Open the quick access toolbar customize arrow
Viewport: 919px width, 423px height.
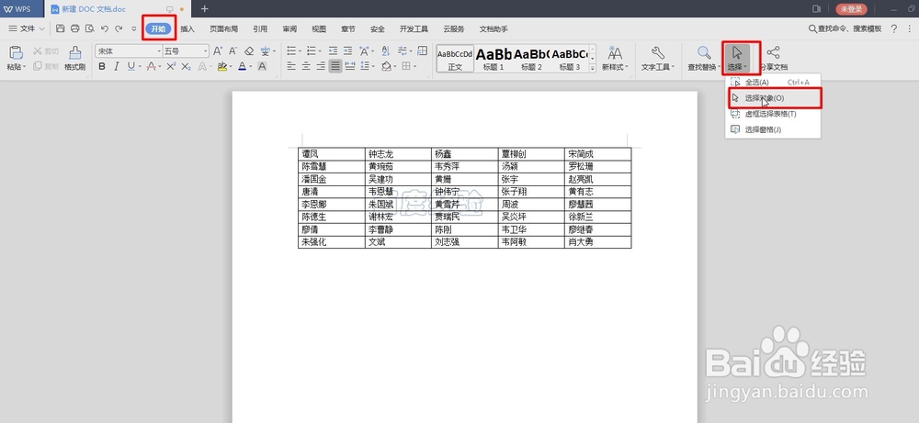click(134, 28)
